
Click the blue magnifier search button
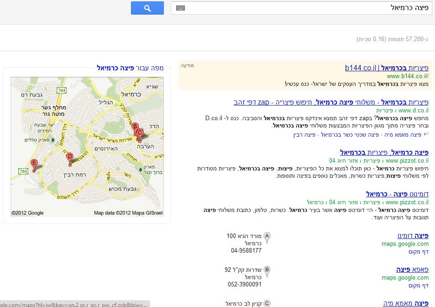point(147,8)
